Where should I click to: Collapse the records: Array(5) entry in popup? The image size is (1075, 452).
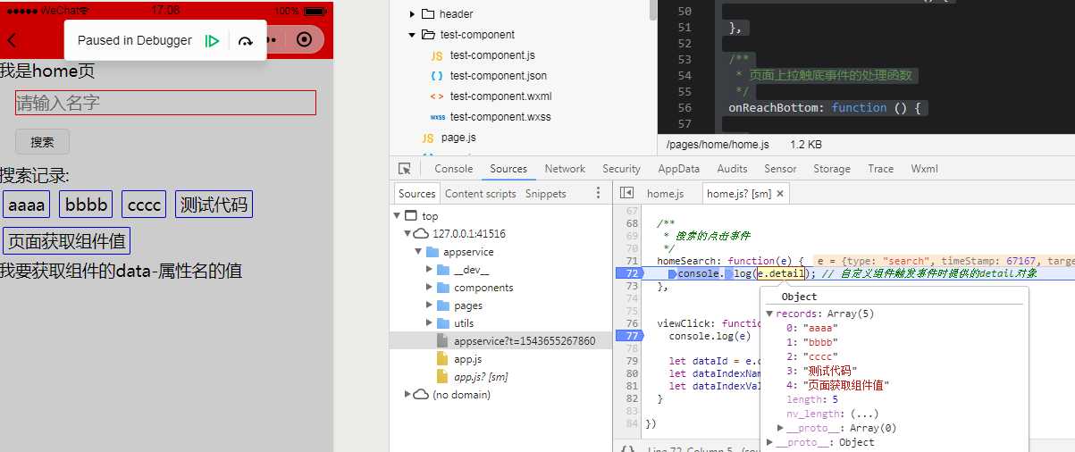pyautogui.click(x=770, y=314)
